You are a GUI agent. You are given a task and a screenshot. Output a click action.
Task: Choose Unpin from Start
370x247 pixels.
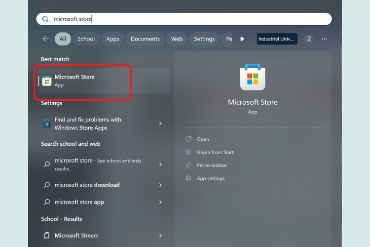click(215, 152)
